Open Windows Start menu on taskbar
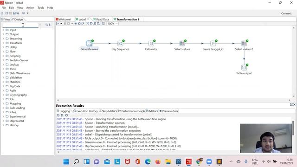This screenshot has height=167, width=297. [x=66, y=161]
